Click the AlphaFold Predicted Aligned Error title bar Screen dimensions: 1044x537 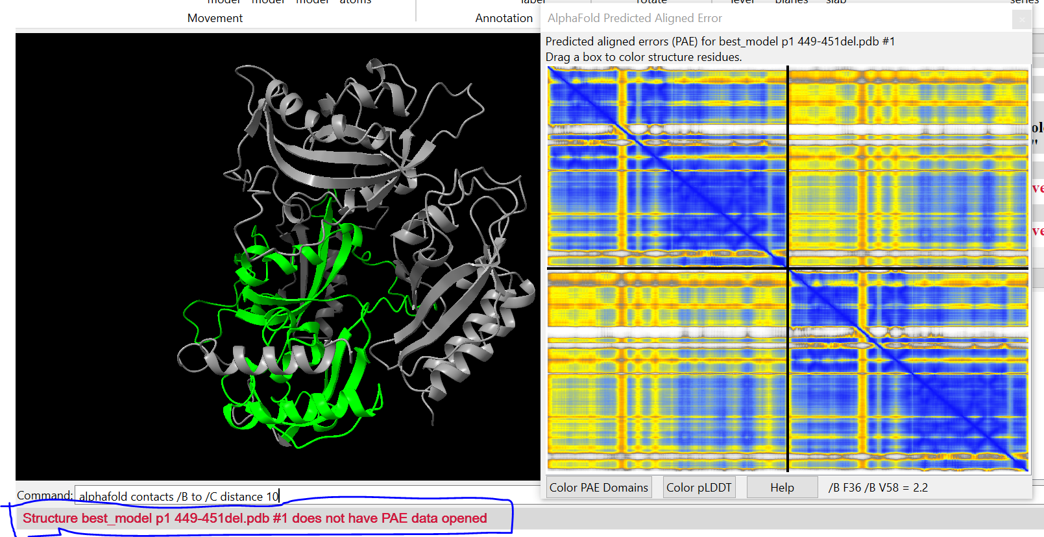[x=714, y=18]
